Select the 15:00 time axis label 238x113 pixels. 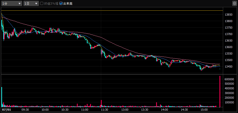(204, 109)
